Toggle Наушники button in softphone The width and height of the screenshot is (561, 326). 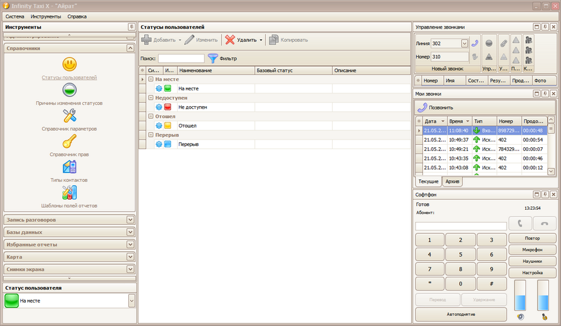click(533, 261)
